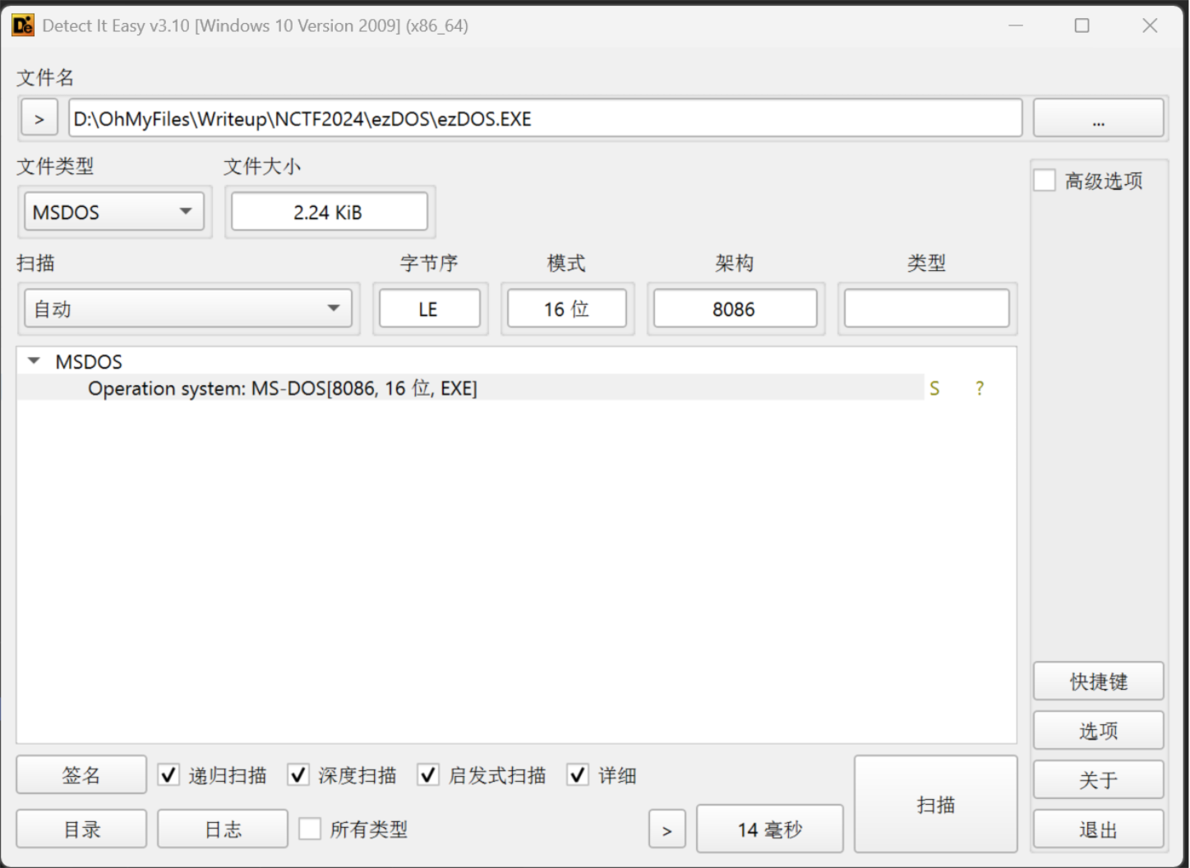Close the Detect It Easy window
This screenshot has width=1190, height=868.
click(1150, 25)
